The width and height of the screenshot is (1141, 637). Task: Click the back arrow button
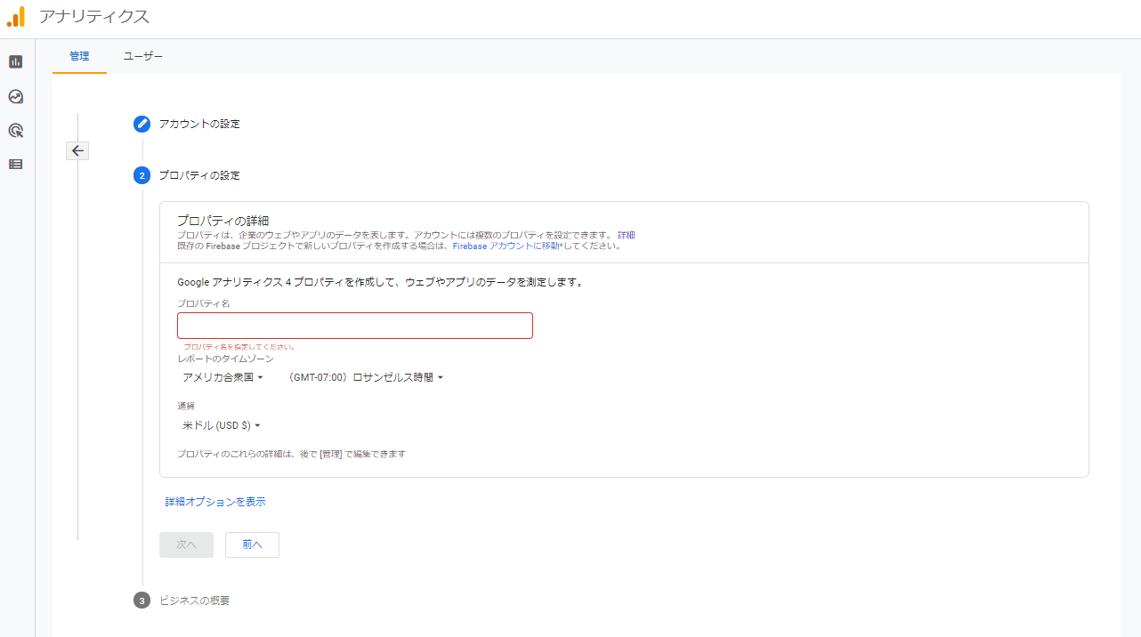(77, 150)
